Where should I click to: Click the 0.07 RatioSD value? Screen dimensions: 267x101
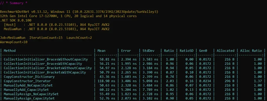[x=190, y=85]
